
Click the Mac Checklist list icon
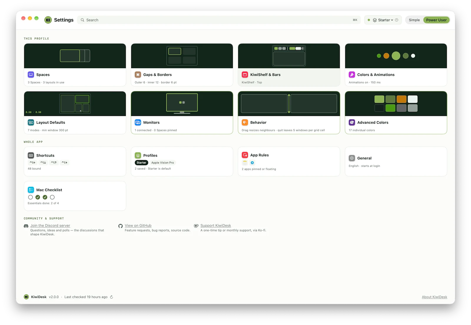pyautogui.click(x=31, y=190)
